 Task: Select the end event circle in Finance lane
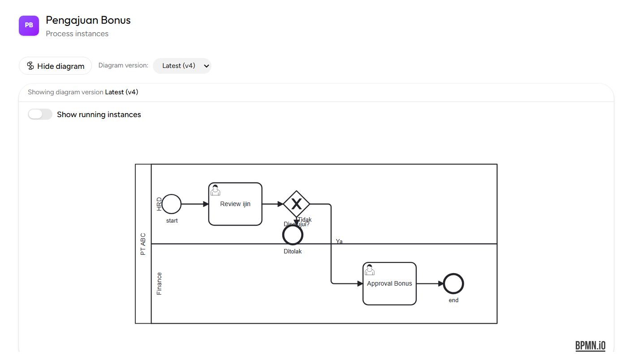click(x=453, y=284)
